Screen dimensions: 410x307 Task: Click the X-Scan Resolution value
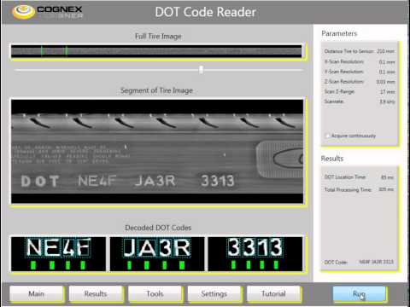(x=387, y=61)
